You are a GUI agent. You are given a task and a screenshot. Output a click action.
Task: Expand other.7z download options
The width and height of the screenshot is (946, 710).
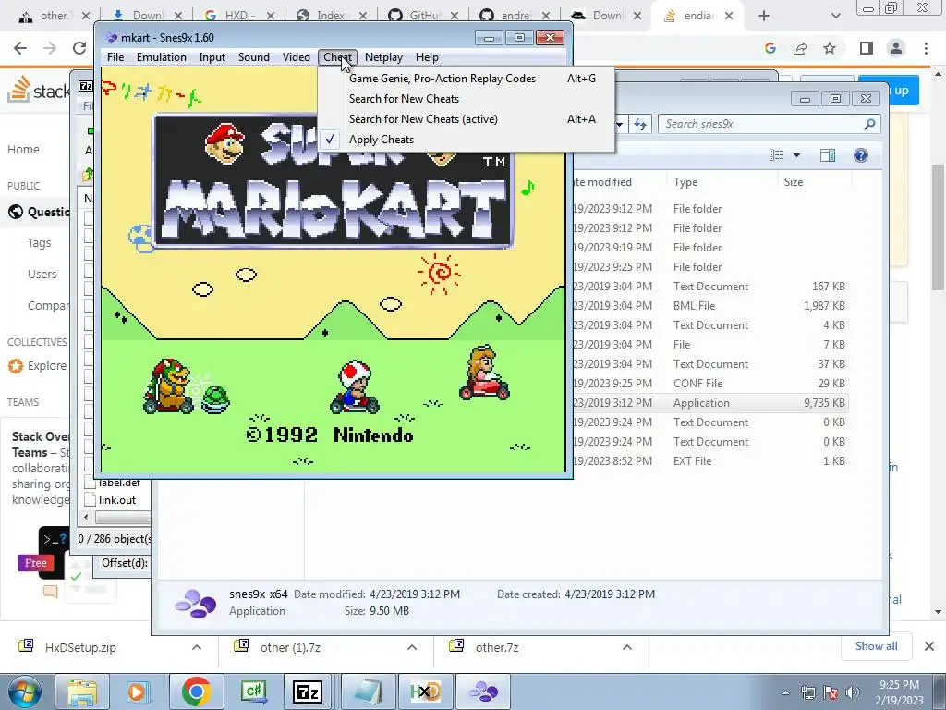(627, 647)
